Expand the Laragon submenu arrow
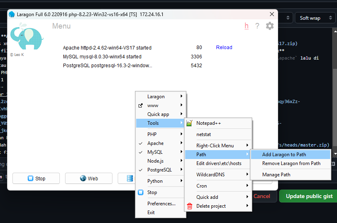The height and width of the screenshot is (223, 337). pos(182,96)
